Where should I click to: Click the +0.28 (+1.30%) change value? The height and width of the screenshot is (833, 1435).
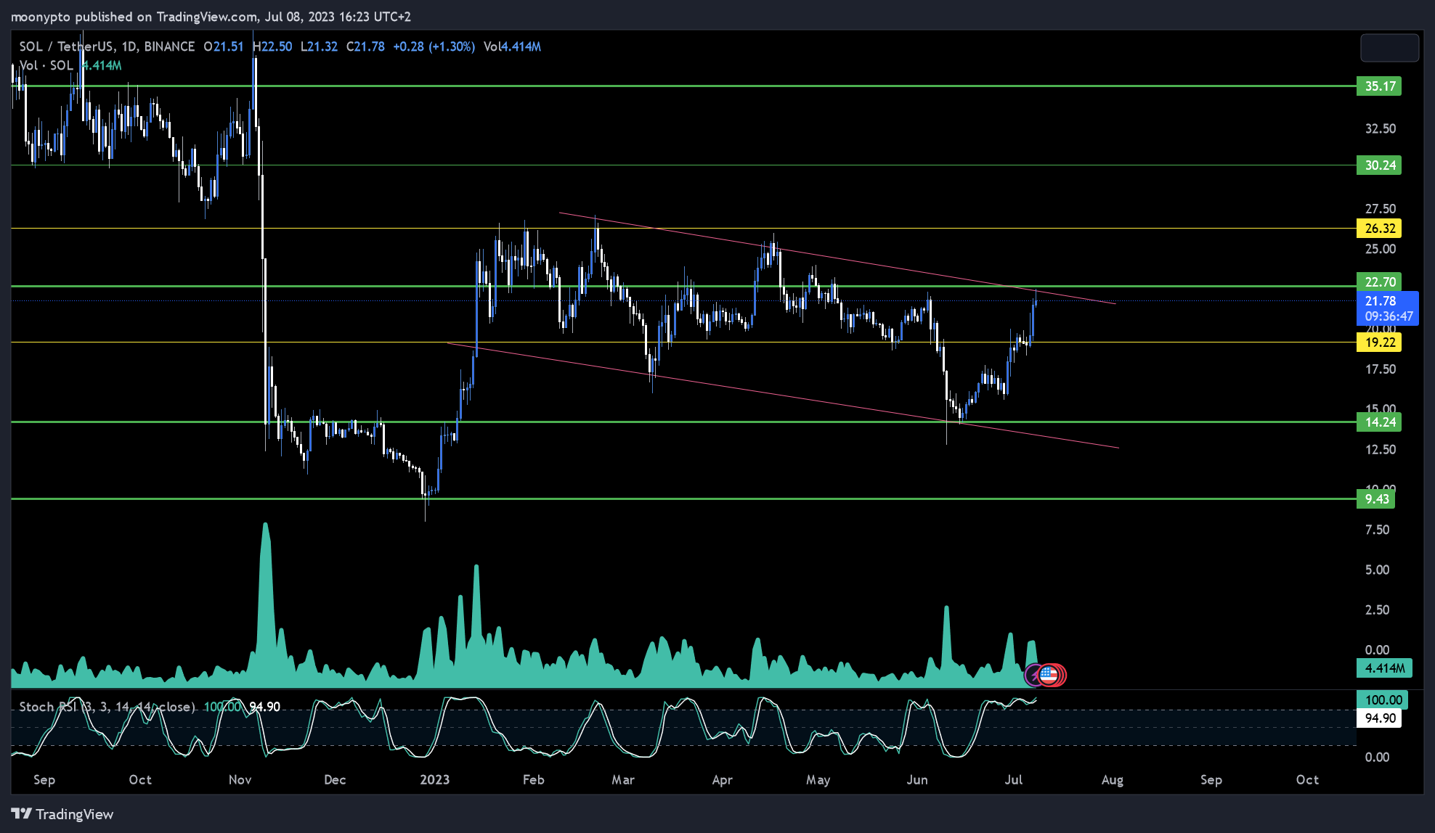(434, 46)
